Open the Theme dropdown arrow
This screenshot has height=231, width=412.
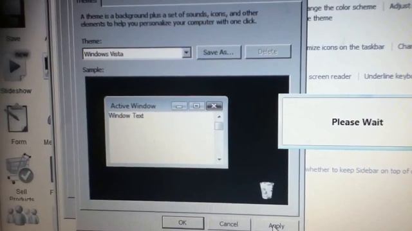tap(186, 53)
